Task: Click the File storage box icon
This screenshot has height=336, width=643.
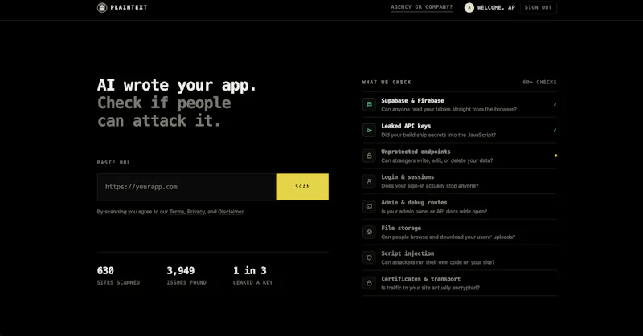Action: point(369,232)
